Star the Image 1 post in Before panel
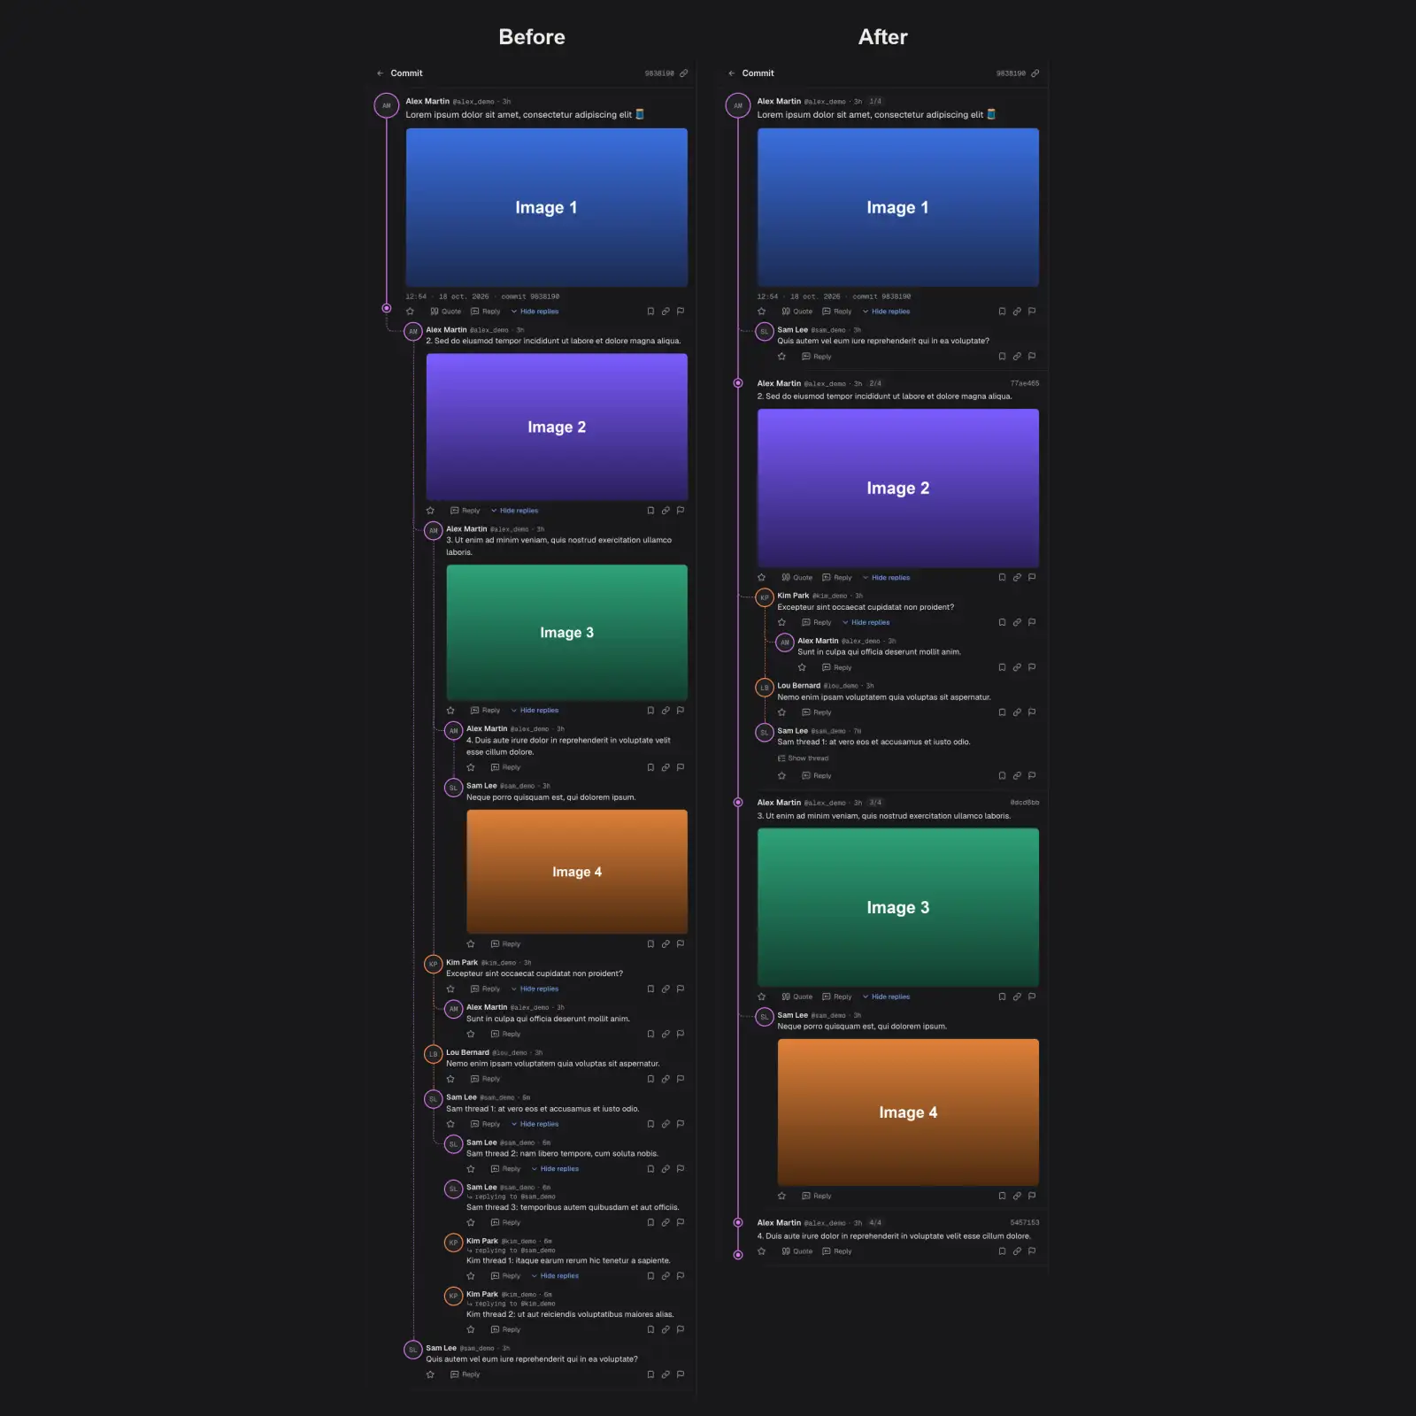 pos(411,312)
